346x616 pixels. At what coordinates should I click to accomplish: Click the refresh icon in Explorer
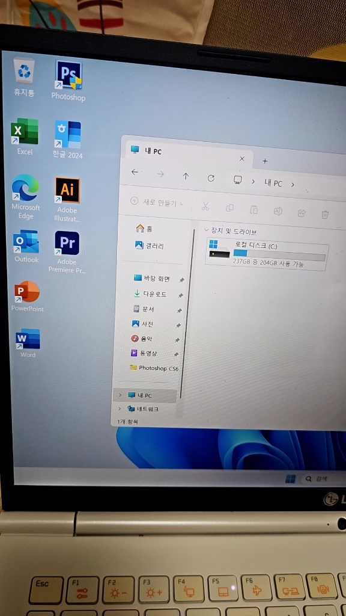pyautogui.click(x=211, y=178)
